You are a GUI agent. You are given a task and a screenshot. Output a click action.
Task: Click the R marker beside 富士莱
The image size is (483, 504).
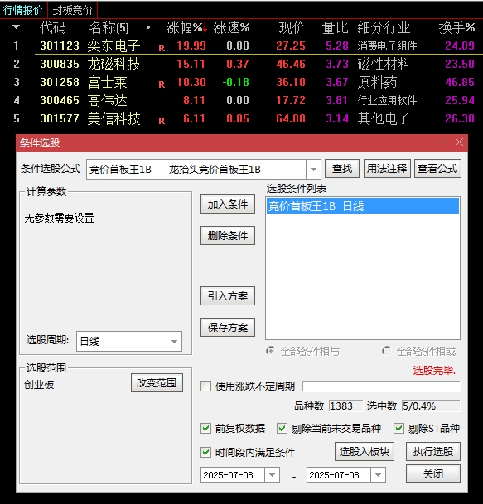click(162, 84)
